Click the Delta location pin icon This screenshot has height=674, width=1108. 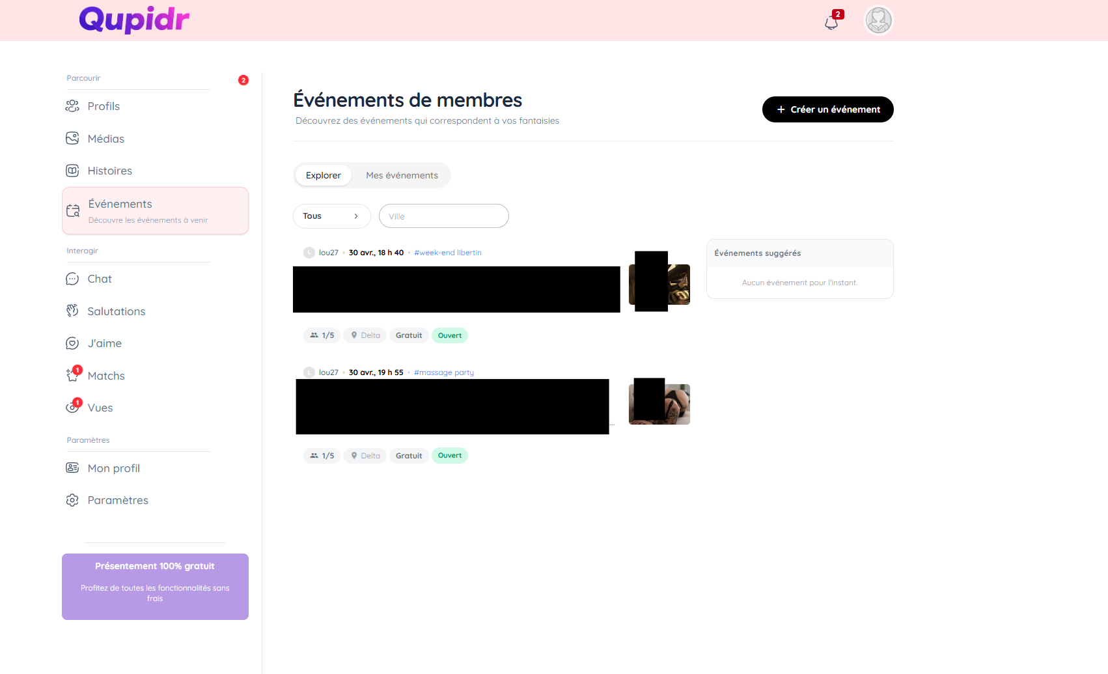click(355, 335)
